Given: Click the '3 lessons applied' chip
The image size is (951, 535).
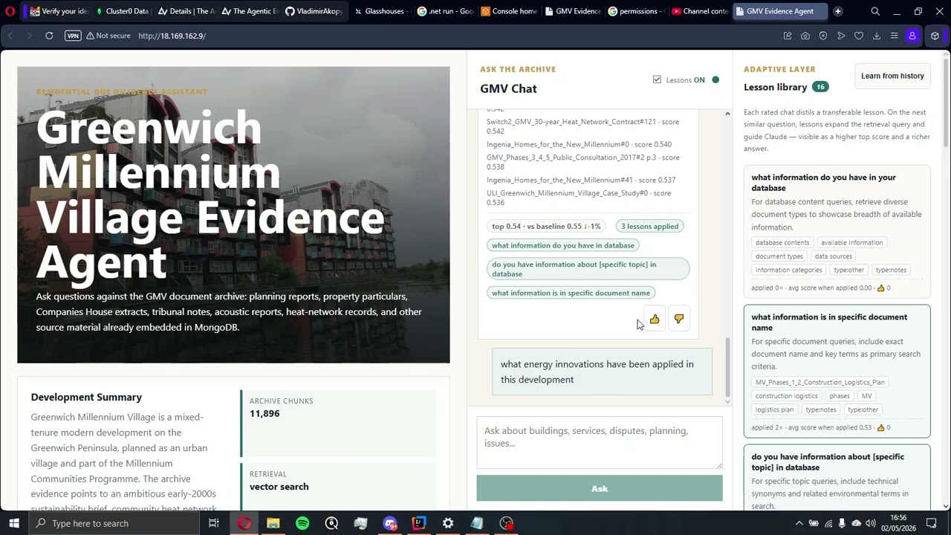Looking at the screenshot, I should tap(650, 226).
